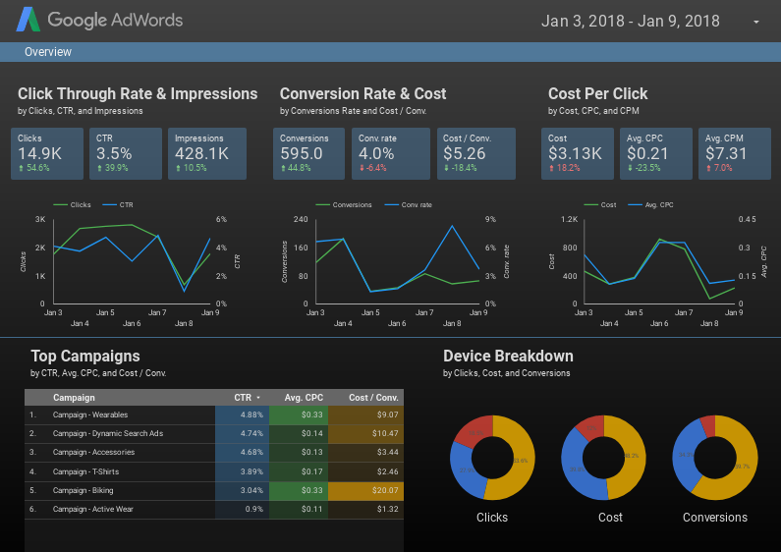
Task: Select the Campaign - T-Shirts row
Action: pyautogui.click(x=214, y=471)
